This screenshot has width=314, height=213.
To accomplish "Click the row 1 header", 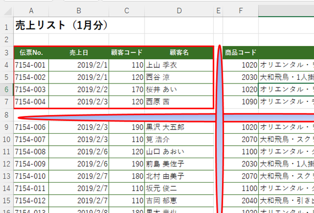I will 6,26.
